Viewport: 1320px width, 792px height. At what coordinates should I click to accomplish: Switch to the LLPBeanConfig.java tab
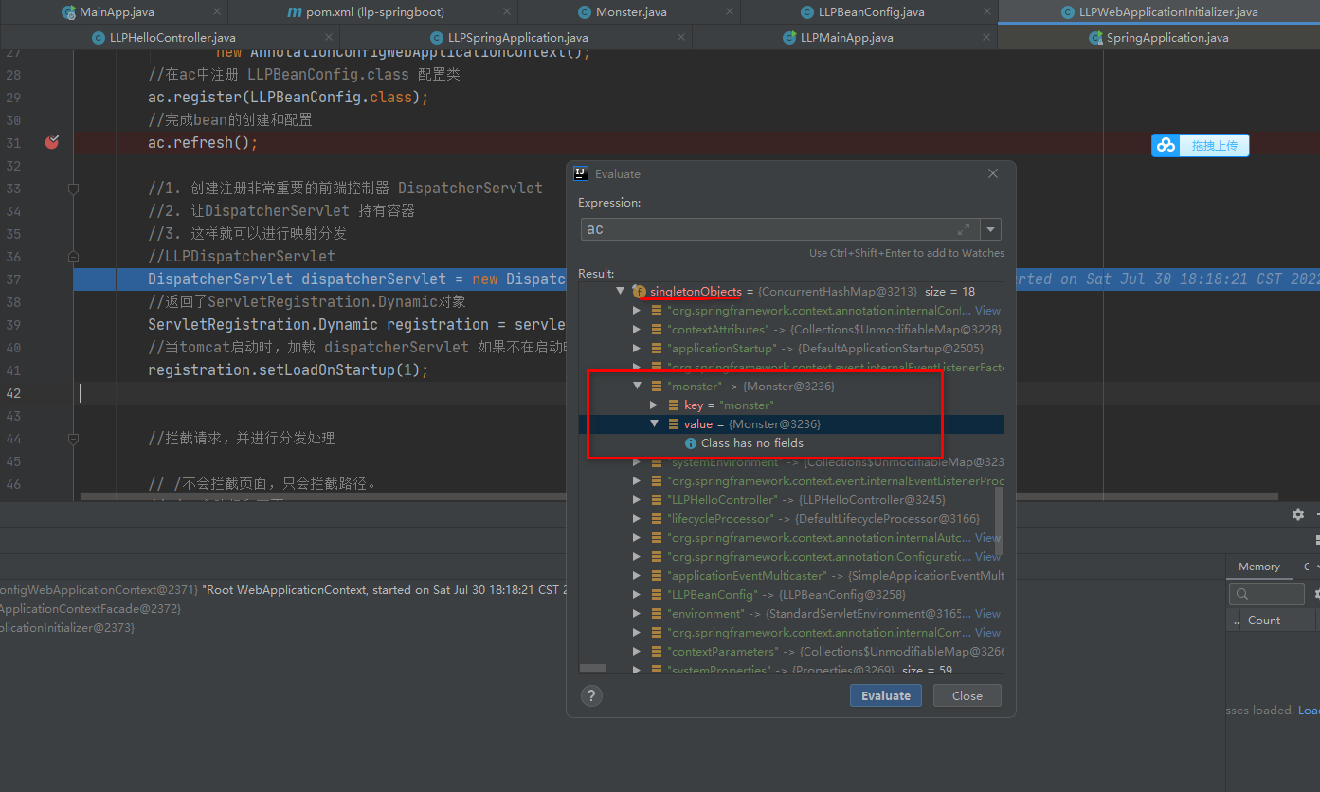[870, 12]
